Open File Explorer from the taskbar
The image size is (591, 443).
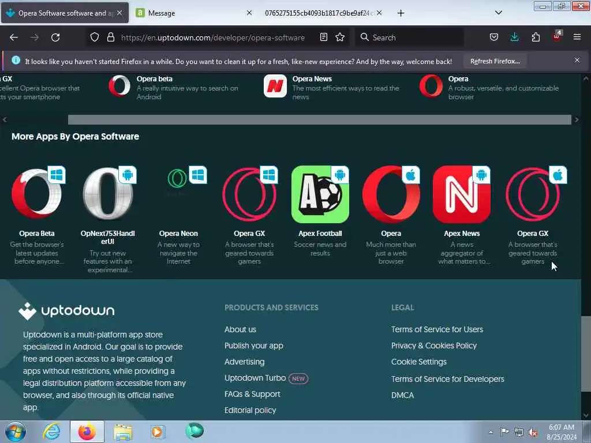123,431
